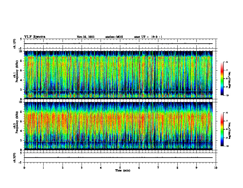
Task: Click the "6" kHz tick of ch.1 spectrogram
Action: pyautogui.click(x=21, y=70)
